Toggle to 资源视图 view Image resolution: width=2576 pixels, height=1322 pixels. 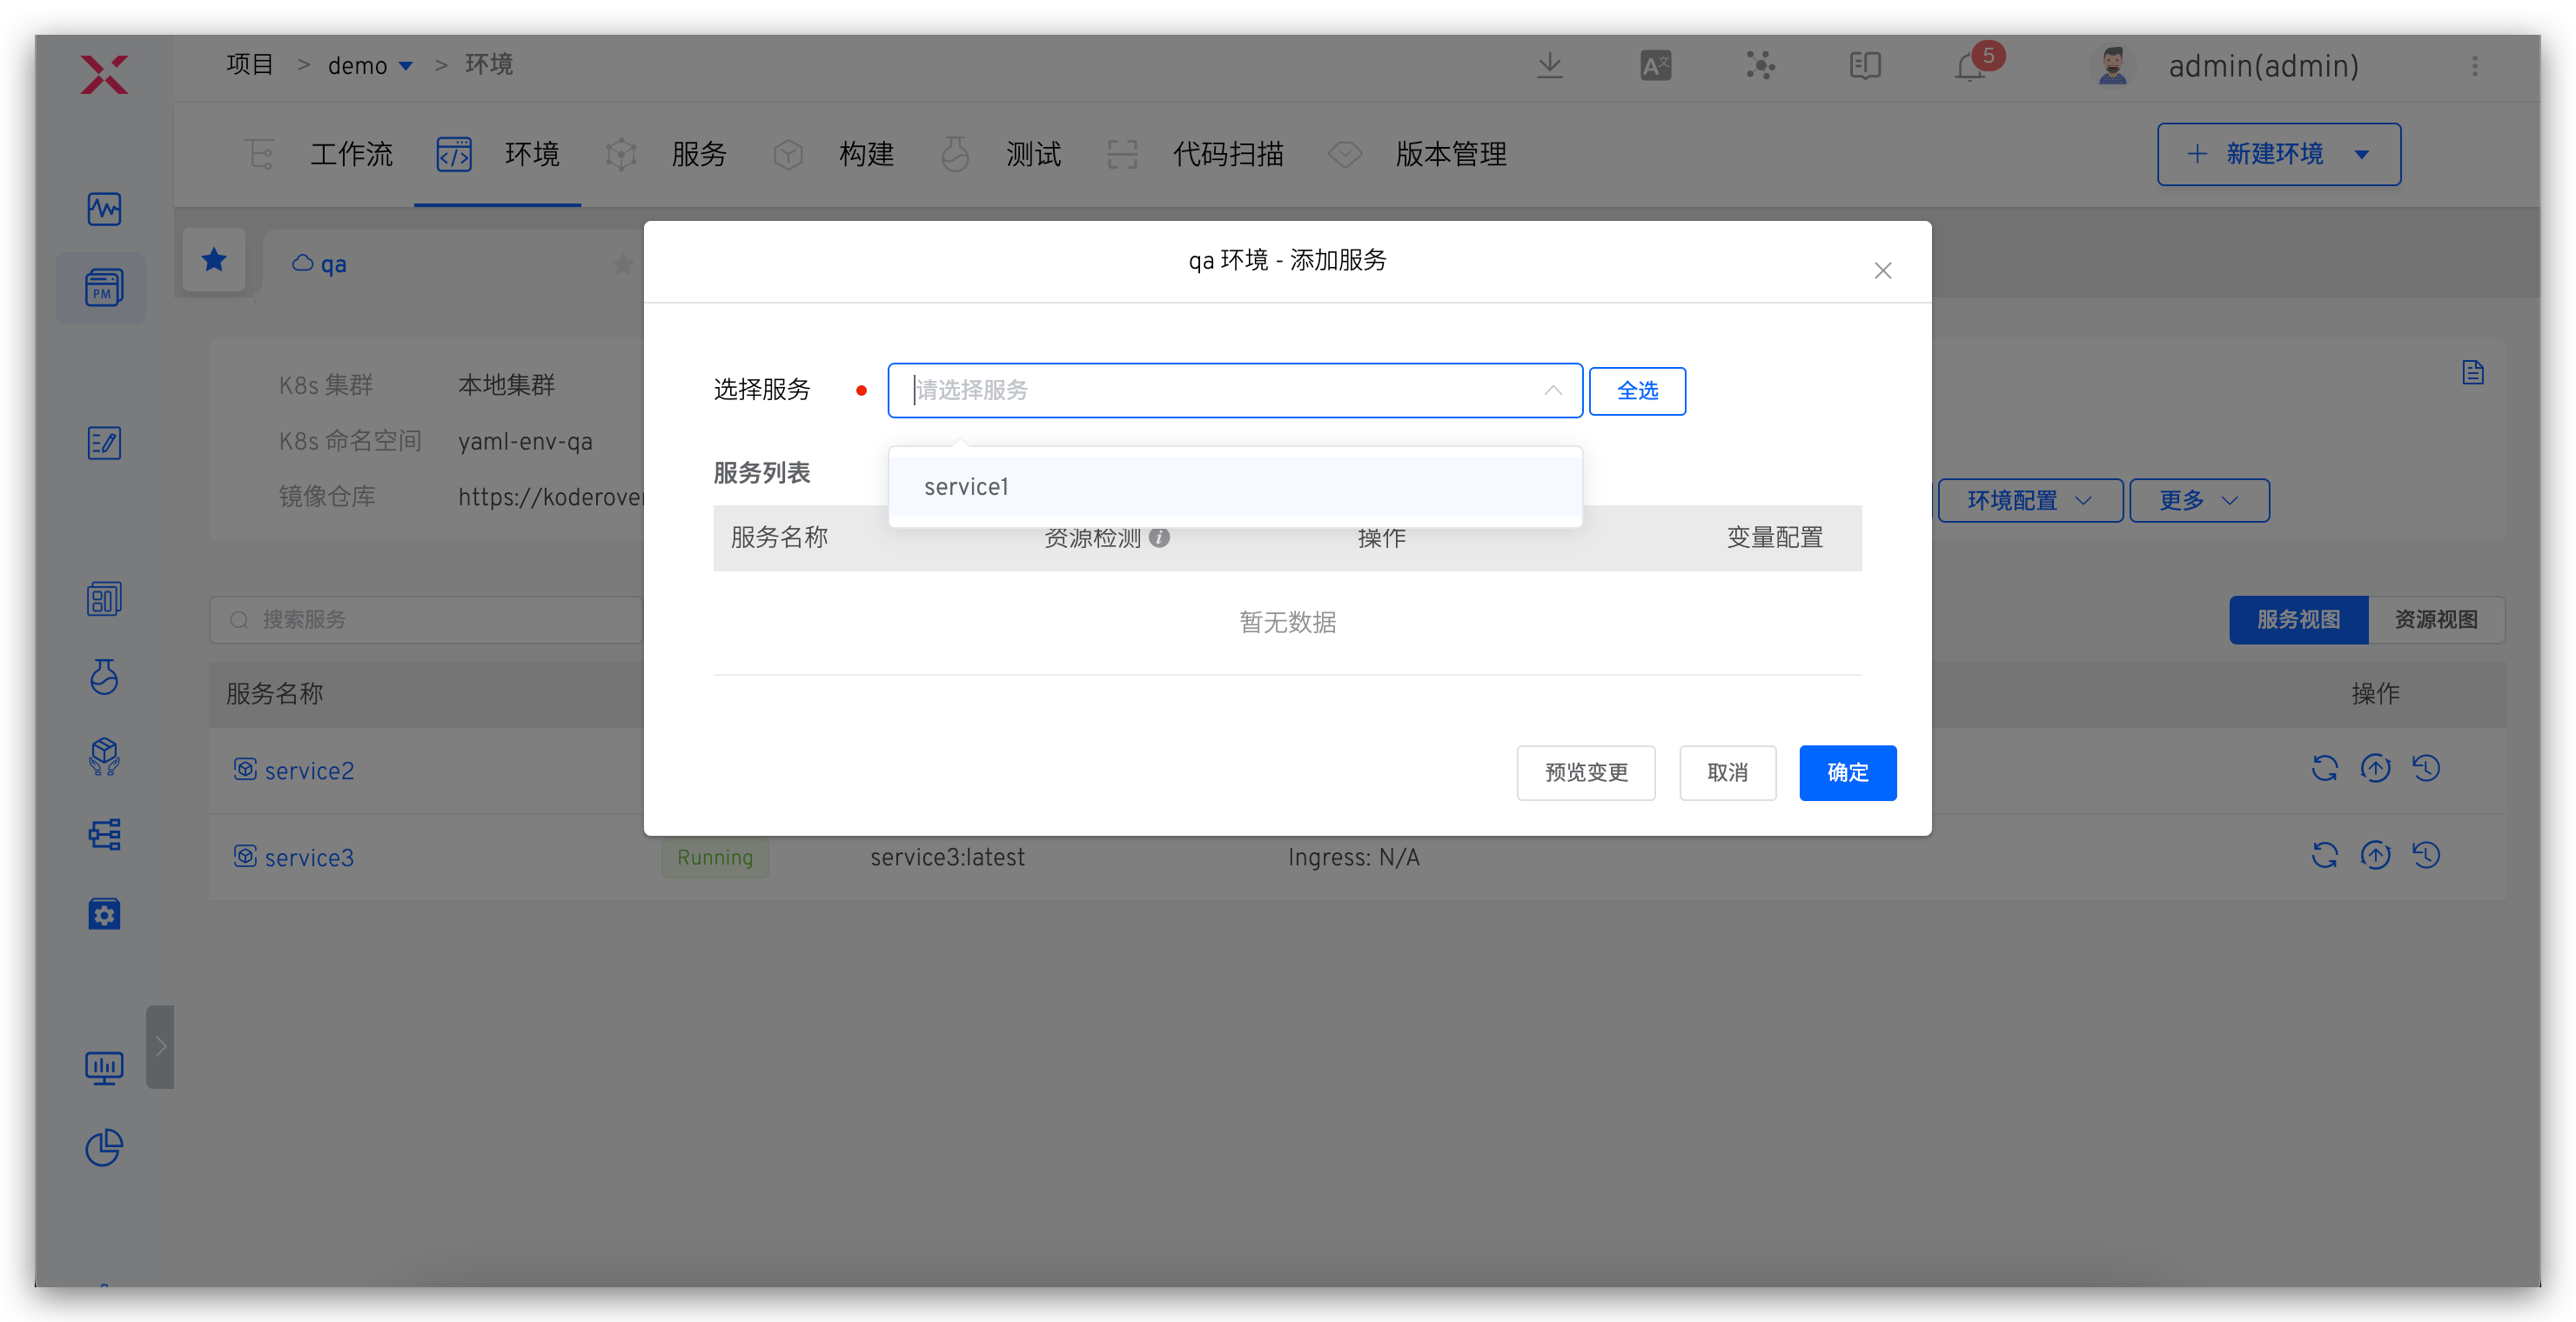pyautogui.click(x=2435, y=619)
